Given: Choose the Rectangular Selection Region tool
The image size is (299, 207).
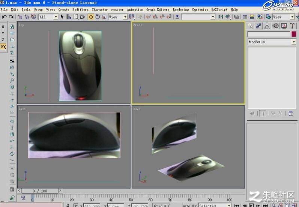Looking at the screenshot, I should coord(76,17).
